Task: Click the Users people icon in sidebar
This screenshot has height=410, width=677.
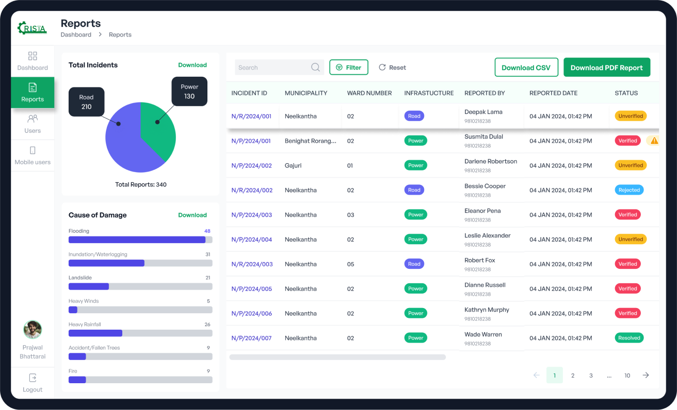Action: coord(33,119)
